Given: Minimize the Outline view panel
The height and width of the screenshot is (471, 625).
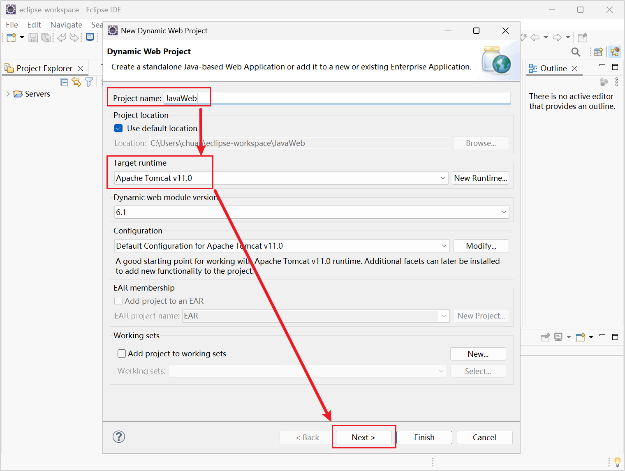Looking at the screenshot, I should coord(602,65).
